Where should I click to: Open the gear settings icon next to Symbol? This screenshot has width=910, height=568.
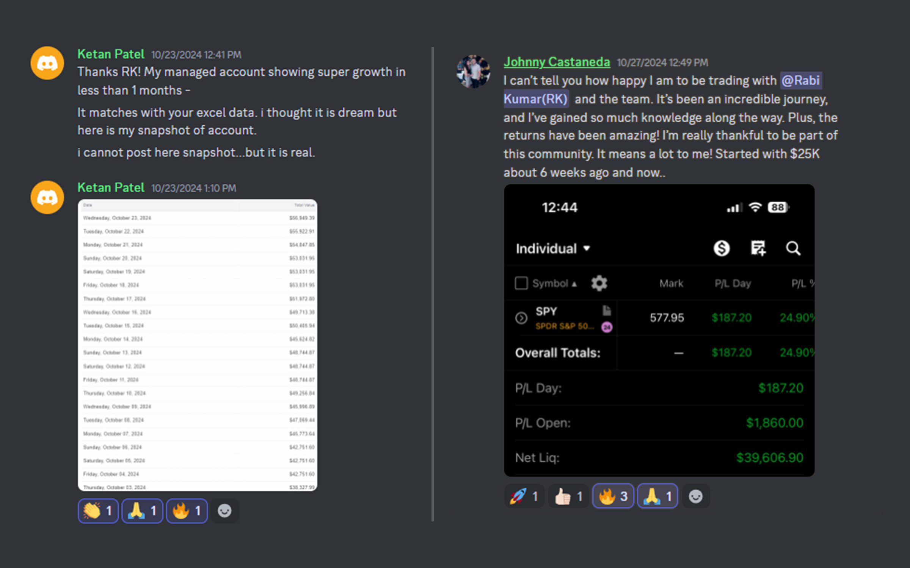pos(599,283)
